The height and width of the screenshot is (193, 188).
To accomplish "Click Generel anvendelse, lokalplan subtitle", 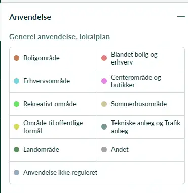I will coord(59,37).
